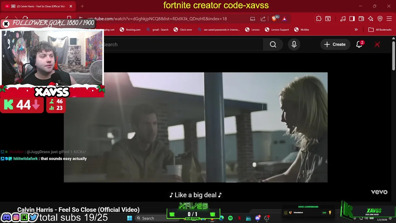Activate voice search microphone icon
396x223 pixels.
click(x=294, y=45)
